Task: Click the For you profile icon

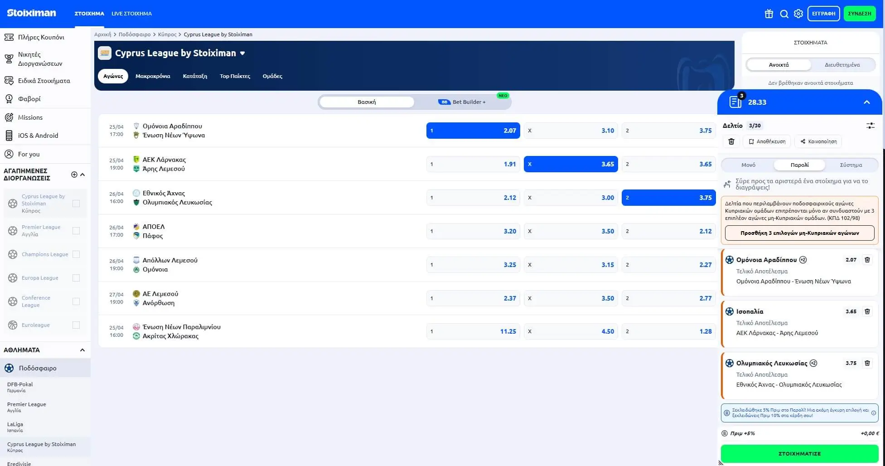Action: tap(9, 154)
